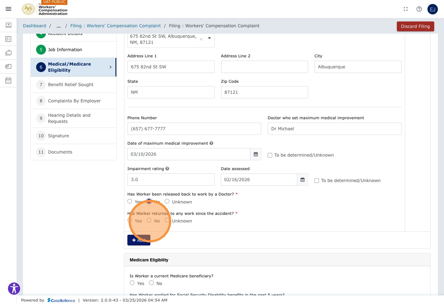This screenshot has width=444, height=304.
Task: Open step 9 Hearing Details and Requests
Action: [x=73, y=118]
